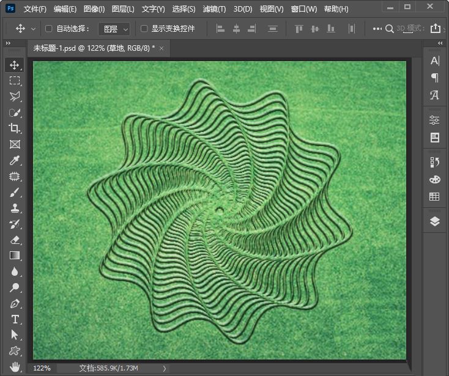Select the Blur tool
Viewport: 449px width, 376px height.
14,271
